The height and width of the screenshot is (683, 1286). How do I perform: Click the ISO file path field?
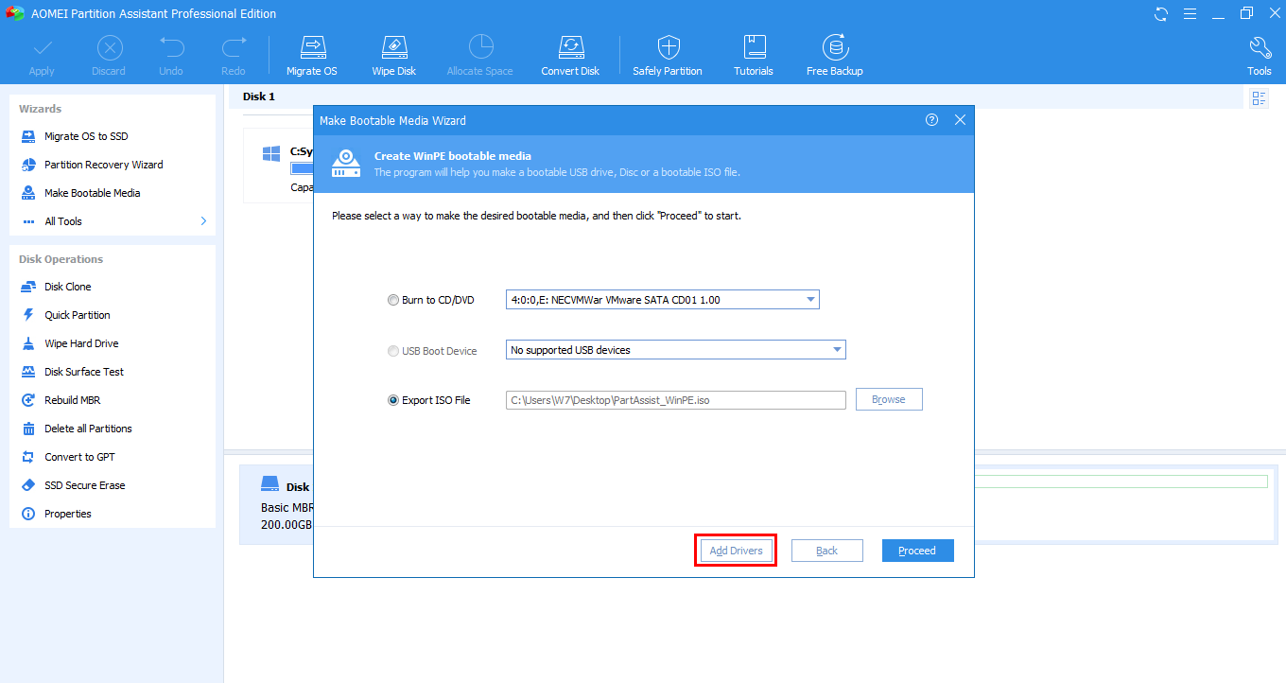[x=676, y=400]
